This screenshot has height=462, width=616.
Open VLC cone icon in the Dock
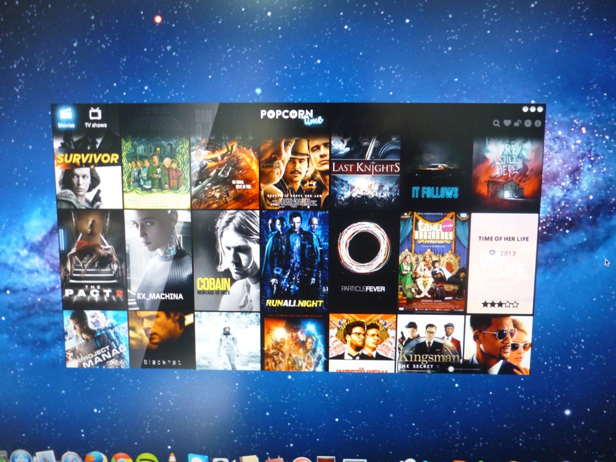172,458
